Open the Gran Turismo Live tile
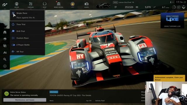 point(172,20)
